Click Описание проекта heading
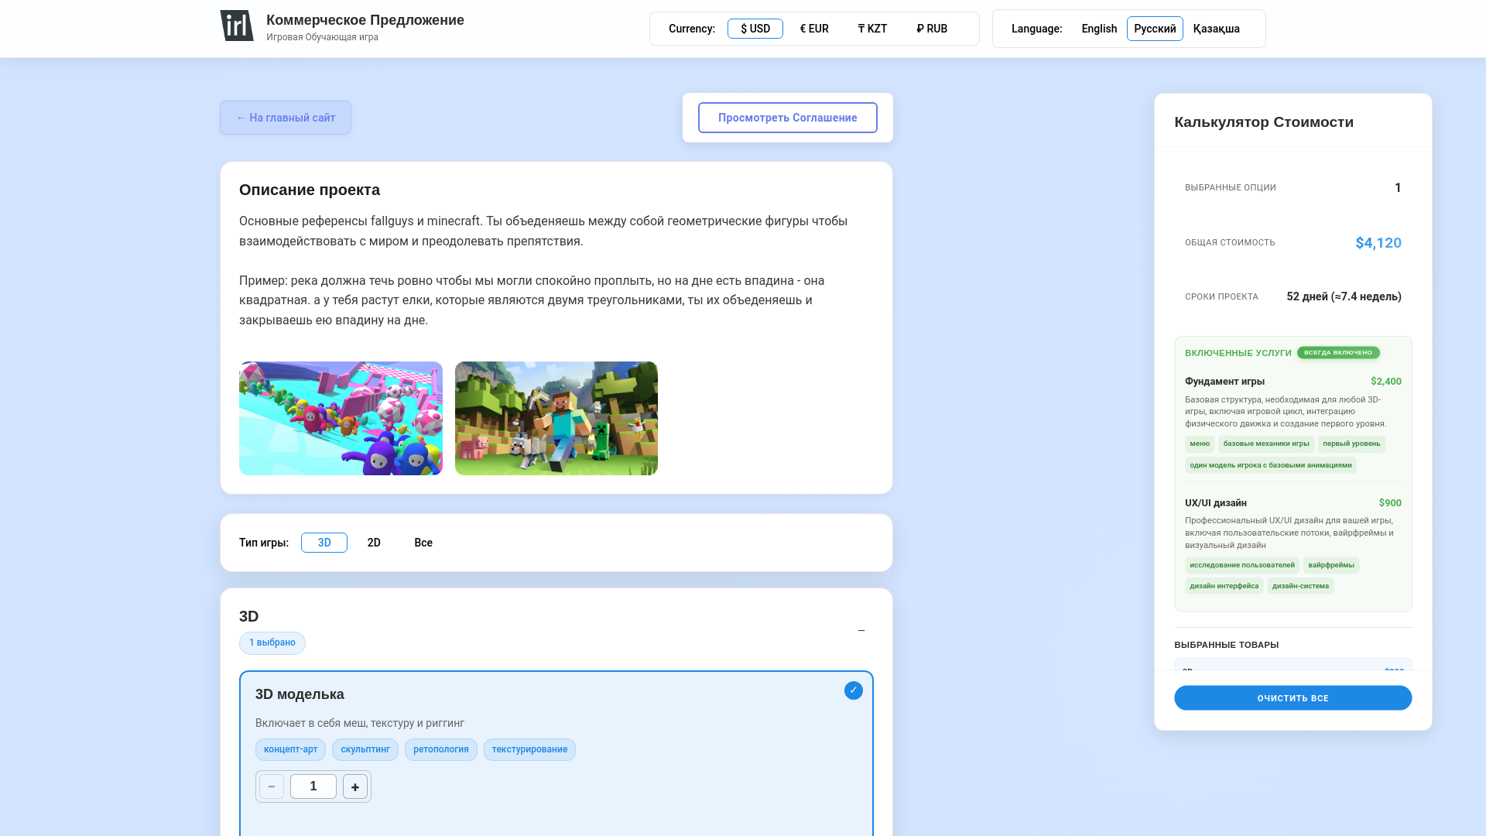The height and width of the screenshot is (836, 1486). point(310,190)
